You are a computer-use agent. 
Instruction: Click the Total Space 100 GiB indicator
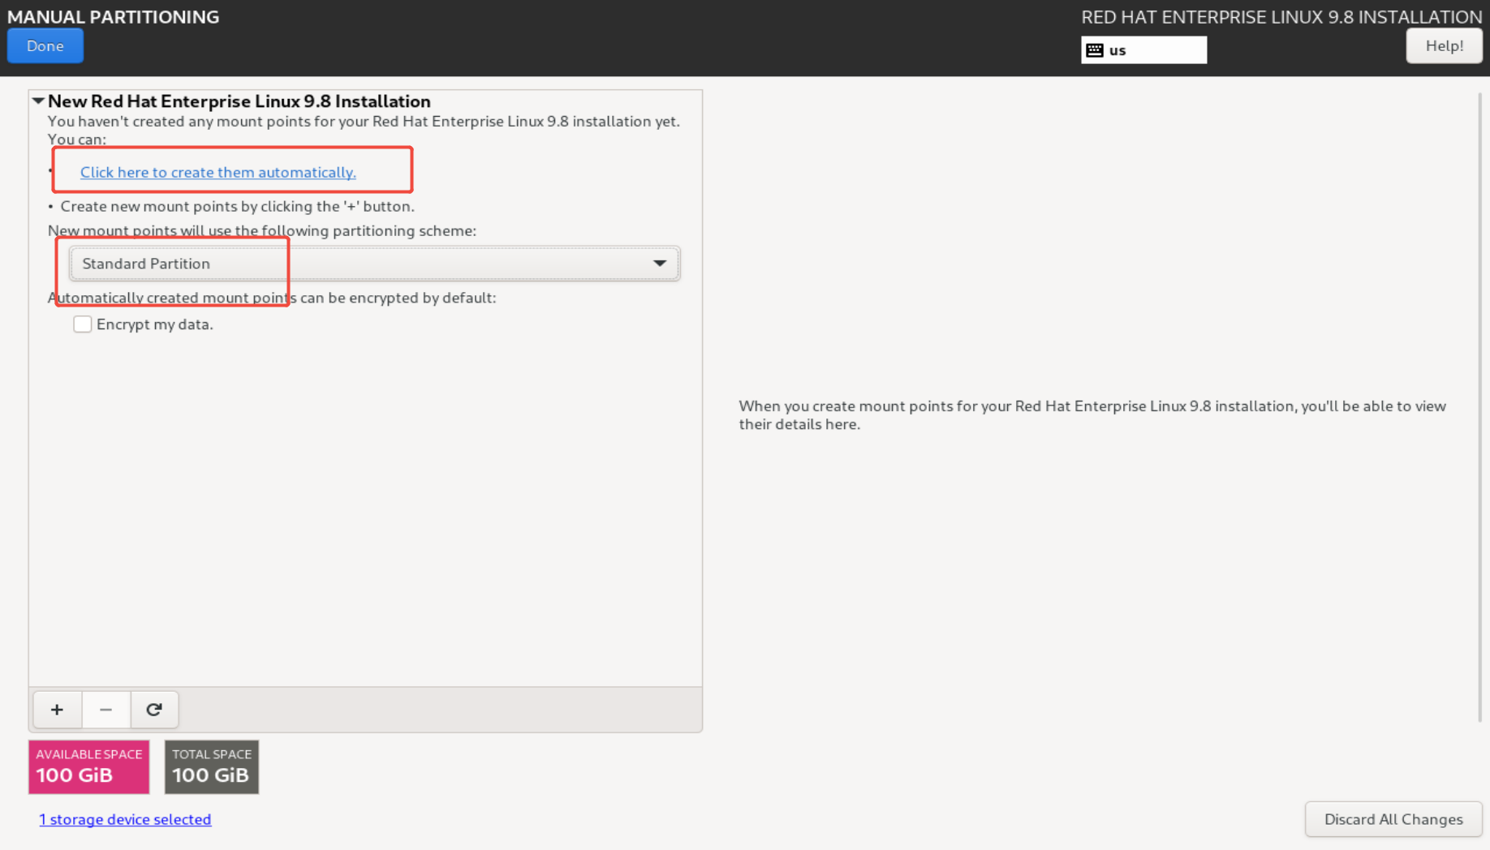pos(212,766)
